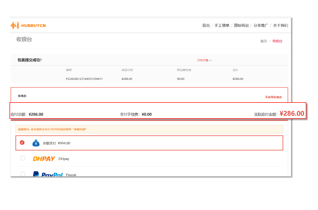The height and width of the screenshot is (210, 318).
Task: Click 不使用优惠券 to skip coupon
Action: [273, 97]
